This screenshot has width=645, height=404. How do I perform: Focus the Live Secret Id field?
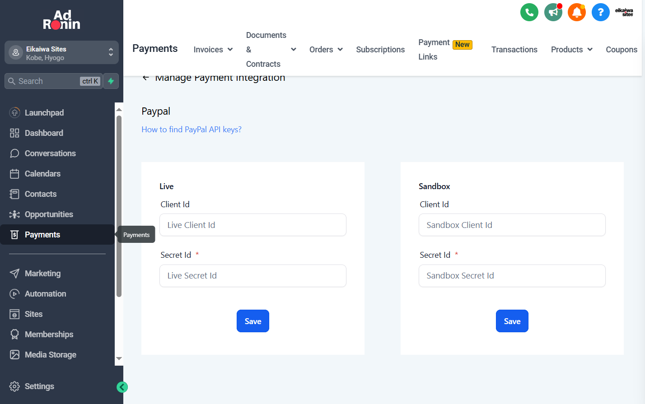tap(253, 276)
